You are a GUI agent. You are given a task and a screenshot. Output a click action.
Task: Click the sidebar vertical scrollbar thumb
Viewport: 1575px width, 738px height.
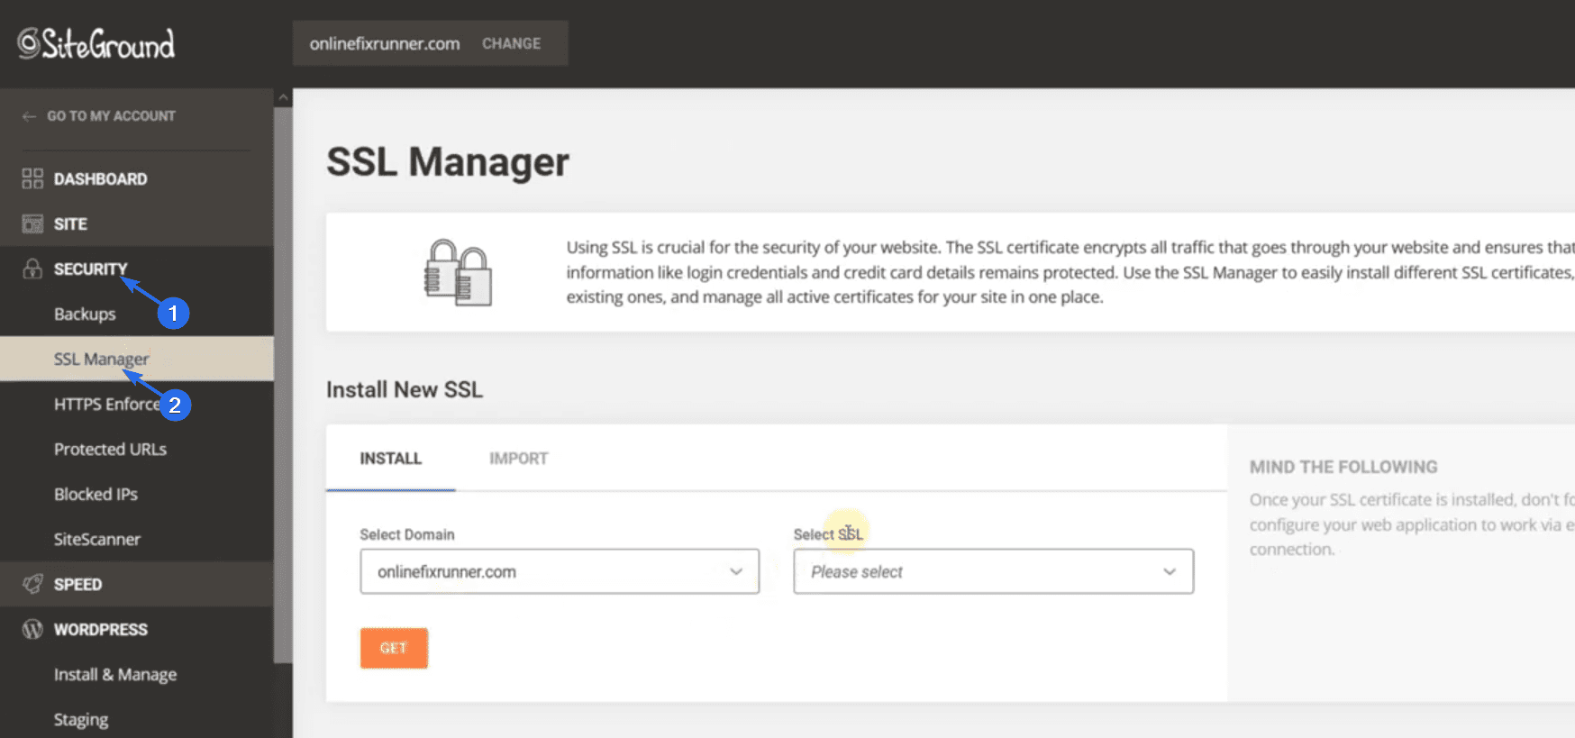pos(283,386)
